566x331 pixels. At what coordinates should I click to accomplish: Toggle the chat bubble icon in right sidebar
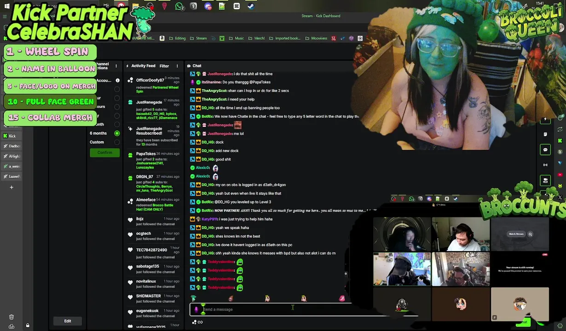click(545, 149)
